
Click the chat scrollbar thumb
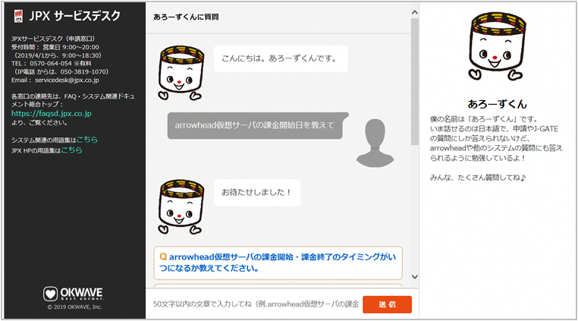point(415,81)
